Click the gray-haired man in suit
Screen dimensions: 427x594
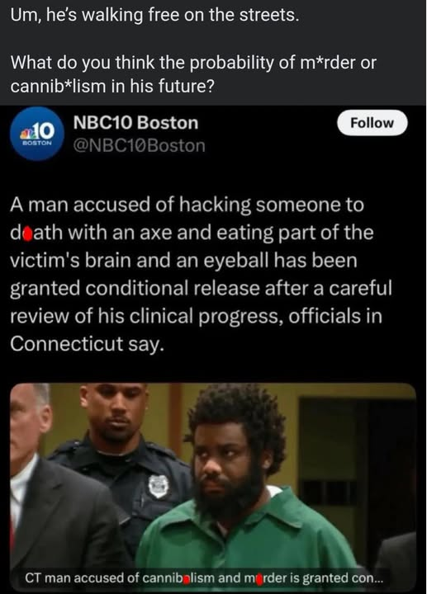coord(53,488)
